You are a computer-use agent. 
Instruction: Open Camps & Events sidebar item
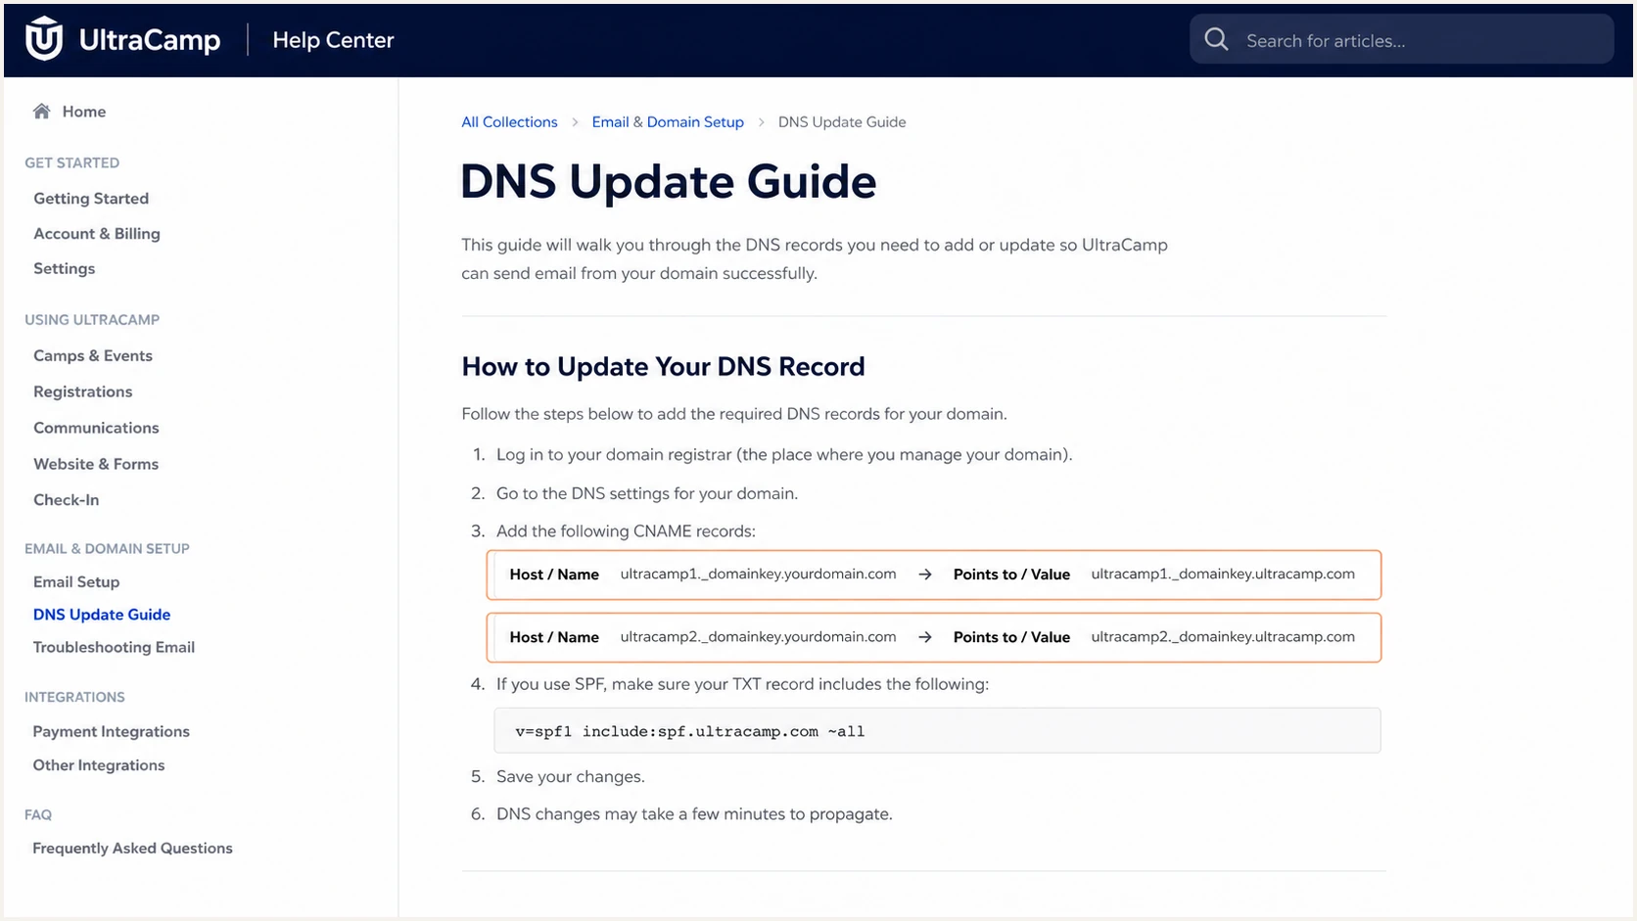point(93,355)
